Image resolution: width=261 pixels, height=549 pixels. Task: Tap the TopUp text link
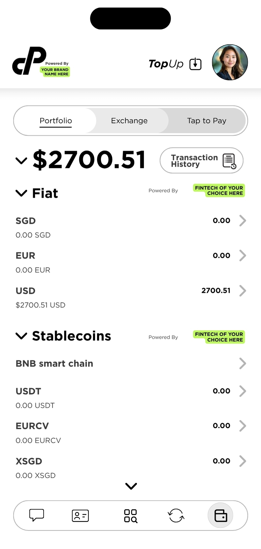(x=166, y=64)
